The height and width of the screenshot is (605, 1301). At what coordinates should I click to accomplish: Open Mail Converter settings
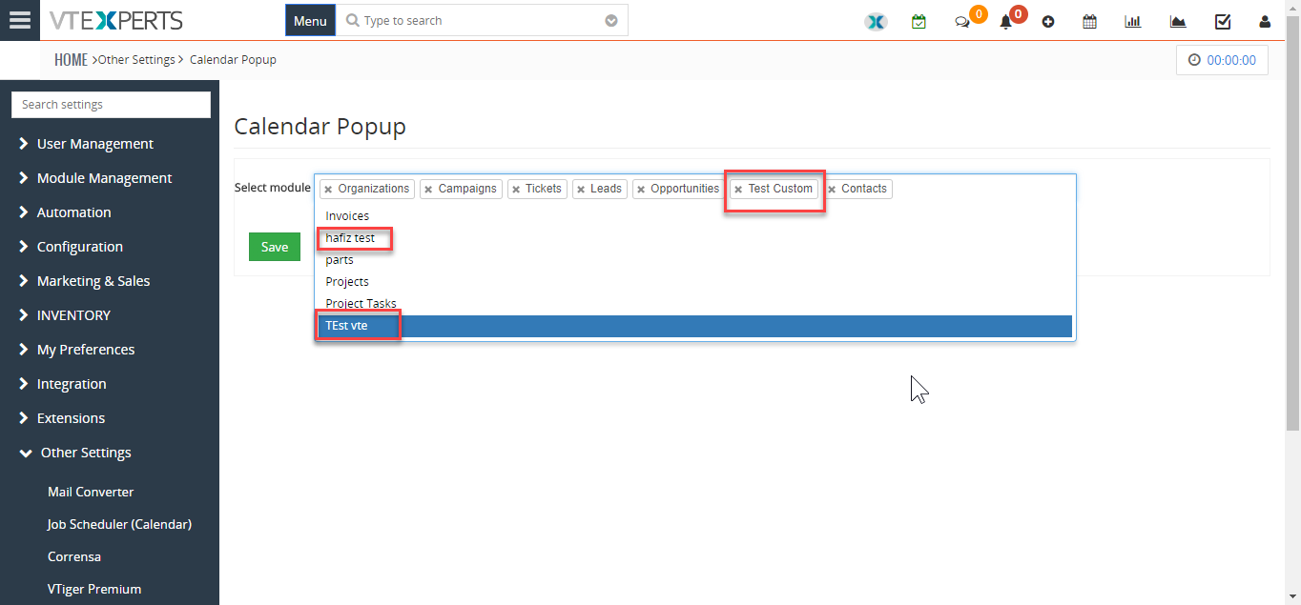pyautogui.click(x=91, y=492)
